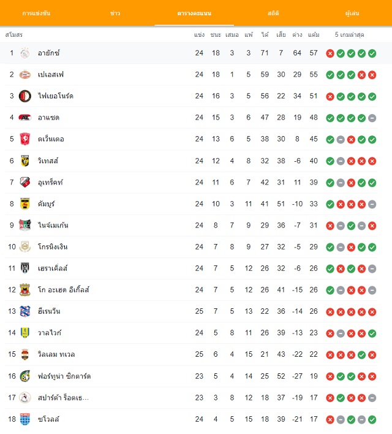392x434 pixels.
Task: Click the Feyenoord club crest icon
Action: 25,96
